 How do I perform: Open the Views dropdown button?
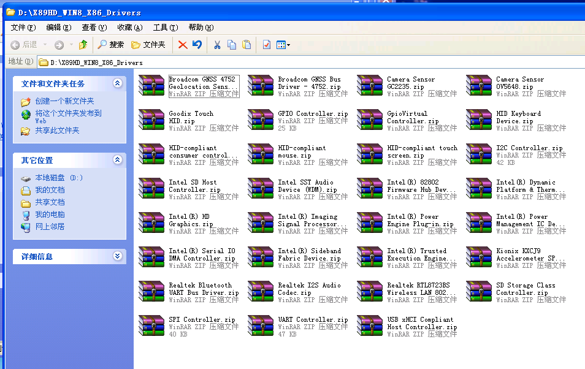(x=283, y=45)
